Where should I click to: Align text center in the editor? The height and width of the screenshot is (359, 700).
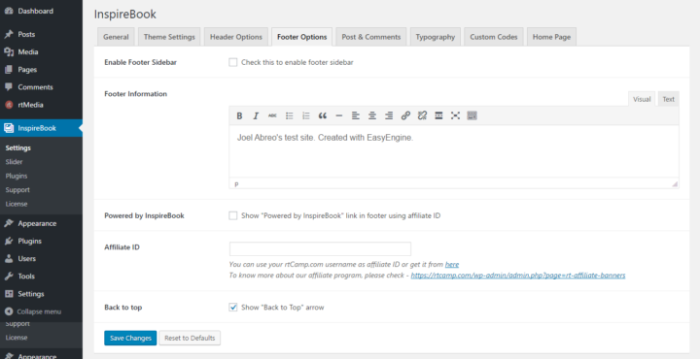point(372,115)
